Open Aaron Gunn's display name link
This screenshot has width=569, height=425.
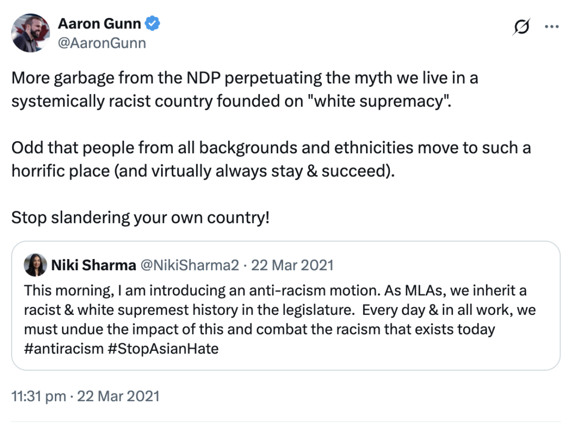[x=99, y=24]
